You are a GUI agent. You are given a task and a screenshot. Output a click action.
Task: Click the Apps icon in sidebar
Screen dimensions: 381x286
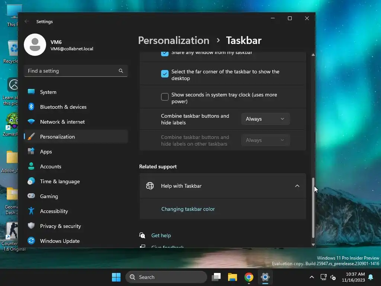(31, 151)
